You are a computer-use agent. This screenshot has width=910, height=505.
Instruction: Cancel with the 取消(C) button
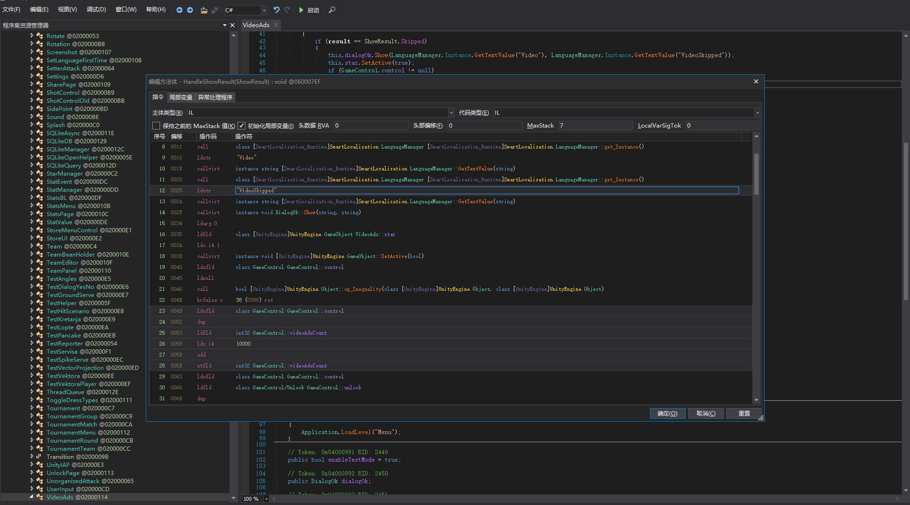[x=706, y=413]
